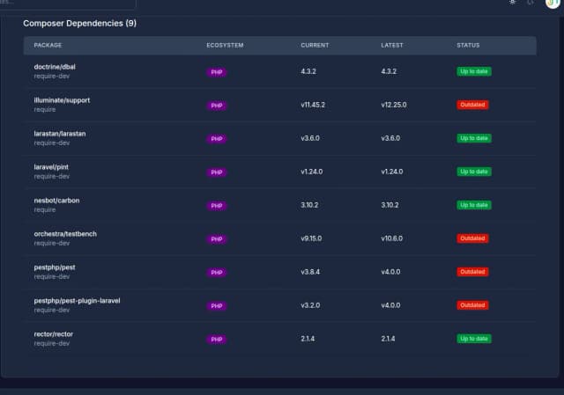Select the pestphp/pest-plugin-laravel row name
564x395 pixels.
tap(77, 300)
